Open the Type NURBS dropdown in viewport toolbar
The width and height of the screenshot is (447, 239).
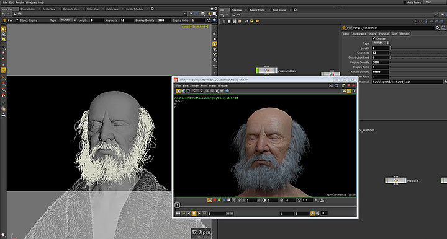[x=68, y=20]
